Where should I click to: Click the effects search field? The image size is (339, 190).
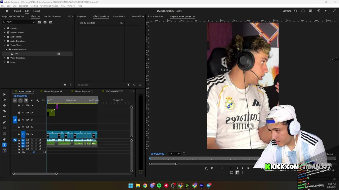coord(19,22)
